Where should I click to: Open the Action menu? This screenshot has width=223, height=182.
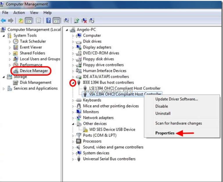(19, 13)
